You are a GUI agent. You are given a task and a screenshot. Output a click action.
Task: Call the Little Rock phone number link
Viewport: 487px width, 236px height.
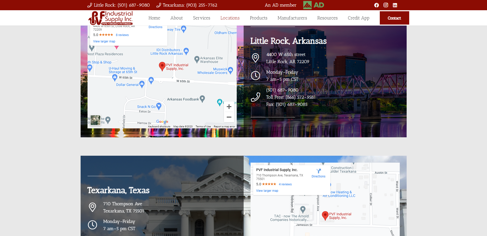pos(118,5)
